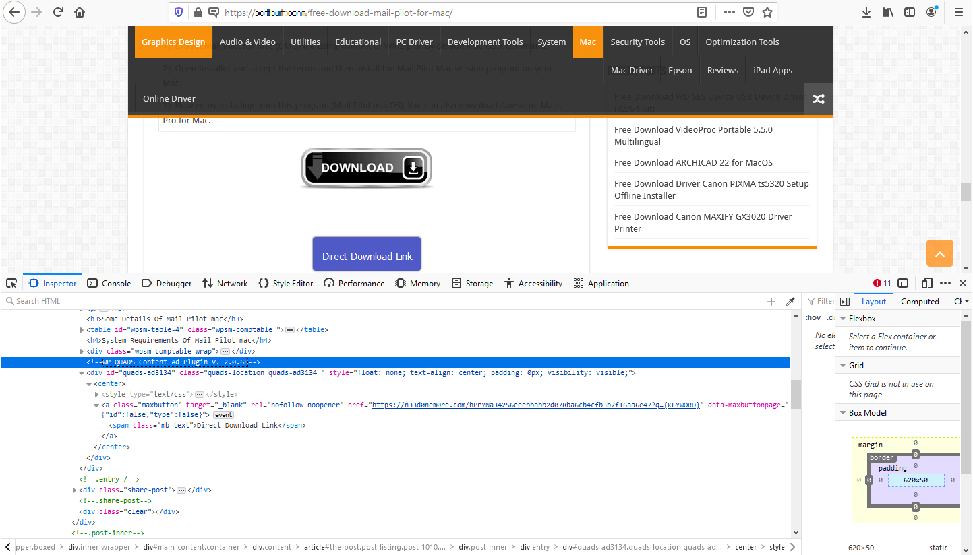Open the Network tab
Viewport: 973px width, 555px height.
pyautogui.click(x=225, y=284)
